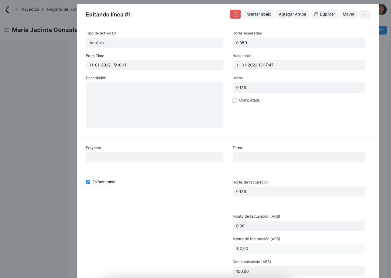Open Tipo de actividad field showing Analisis
The width and height of the screenshot is (391, 278).
(x=155, y=43)
